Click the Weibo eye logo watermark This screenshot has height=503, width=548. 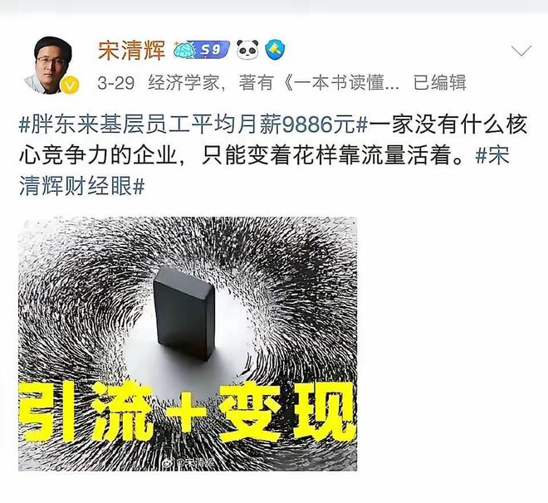click(169, 463)
